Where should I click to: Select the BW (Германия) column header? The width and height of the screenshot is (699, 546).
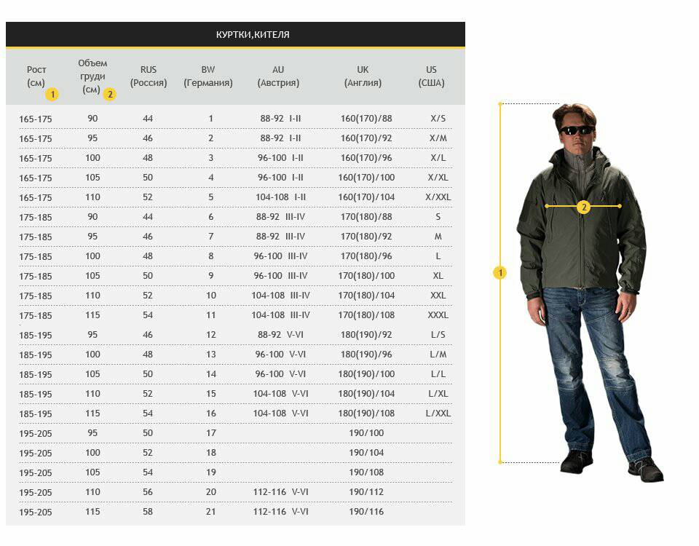click(x=208, y=76)
